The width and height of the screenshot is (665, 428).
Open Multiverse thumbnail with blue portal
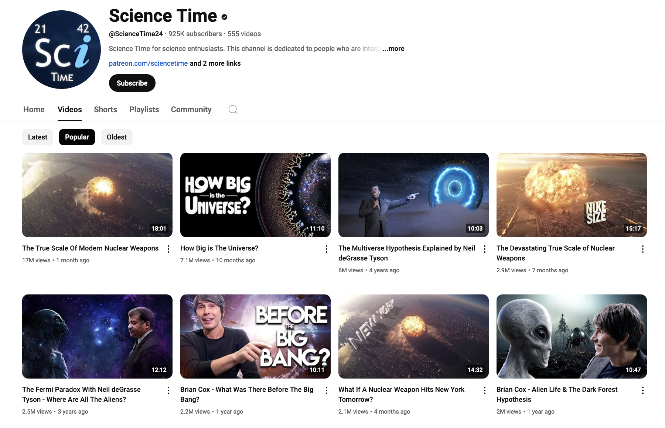[x=413, y=195]
